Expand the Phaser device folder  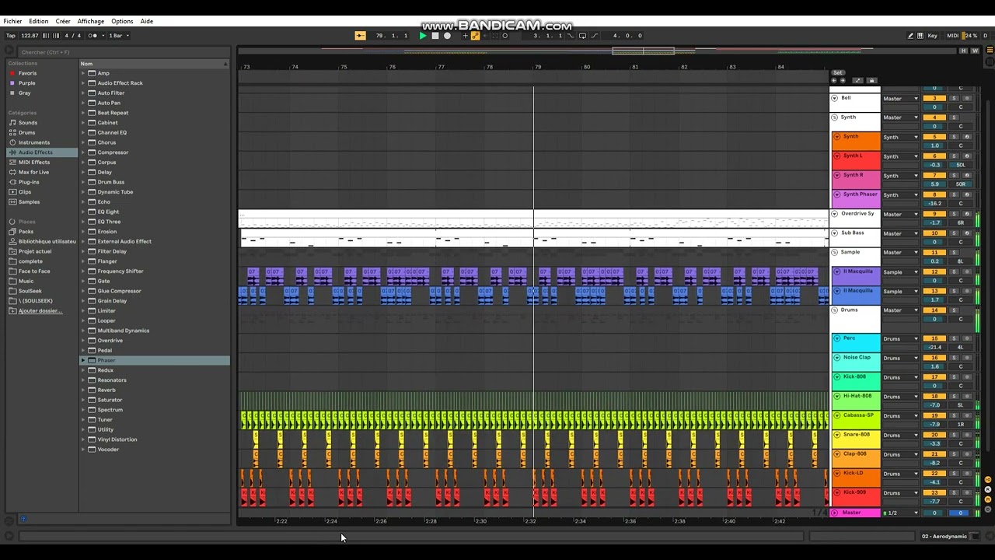tap(83, 360)
